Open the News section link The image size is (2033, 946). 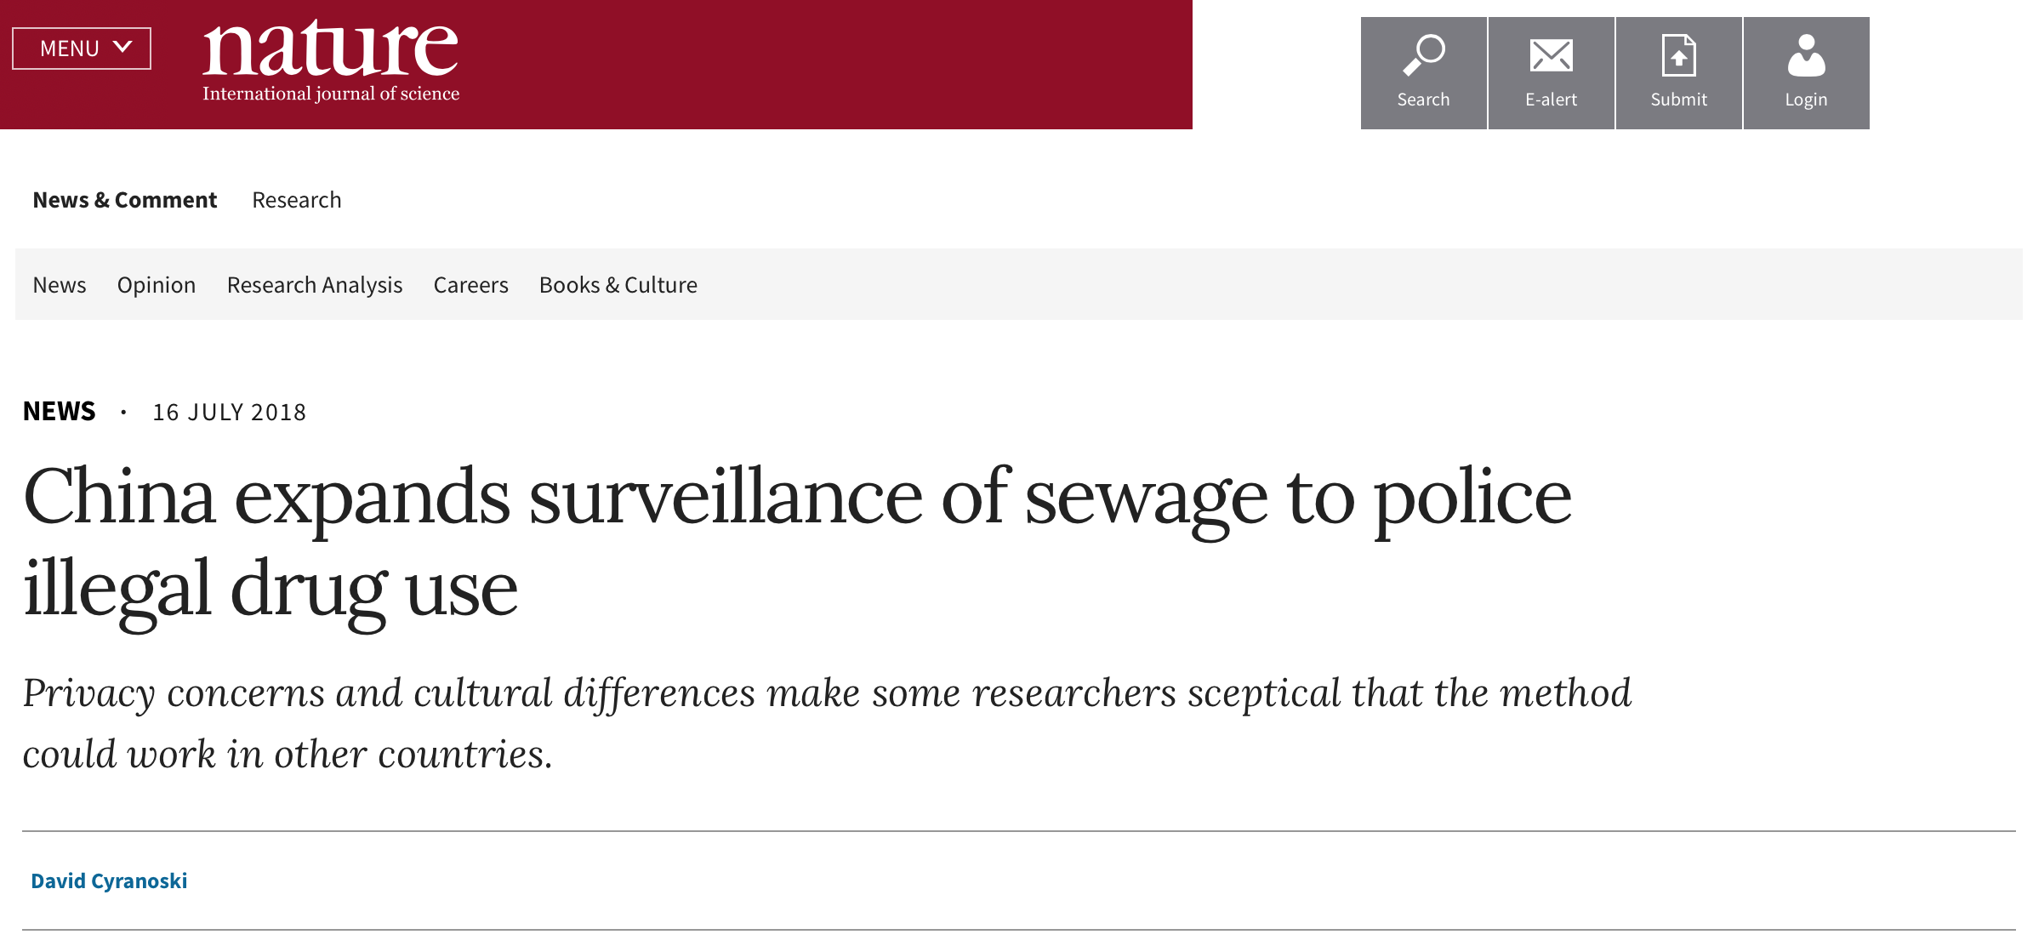pos(60,285)
